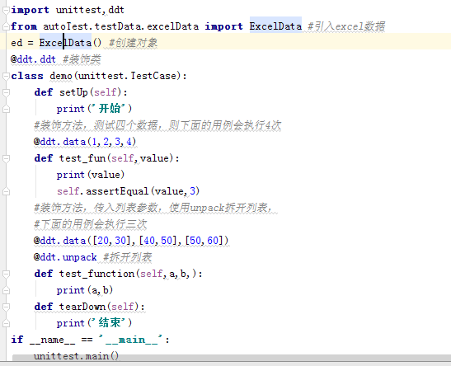Screen dimensions: 451x366
Task: Click the '结束' string in print
Action: tap(110, 323)
